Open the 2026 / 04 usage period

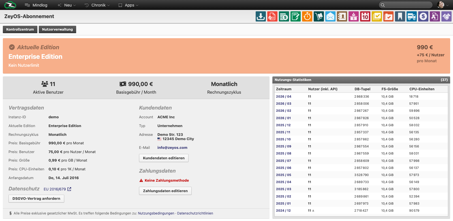284,96
